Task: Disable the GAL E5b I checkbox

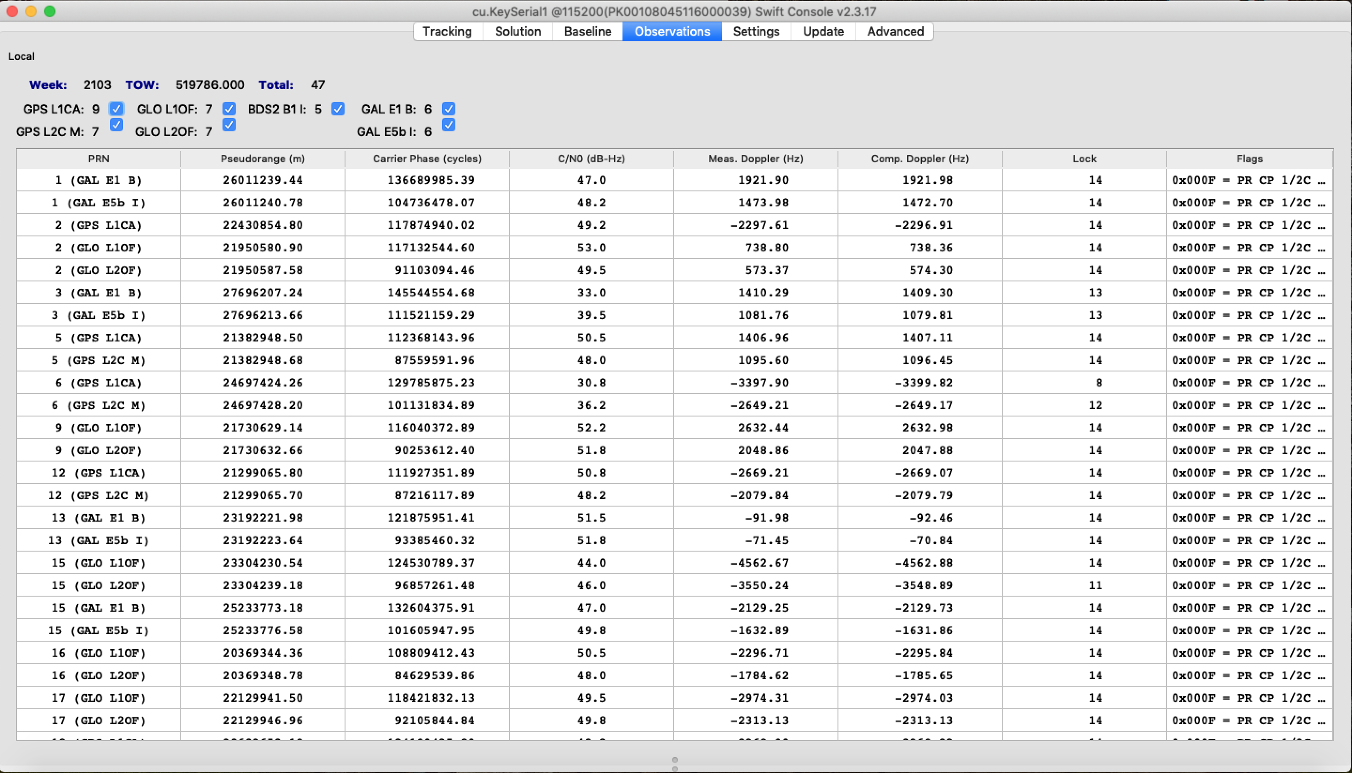Action: tap(448, 125)
